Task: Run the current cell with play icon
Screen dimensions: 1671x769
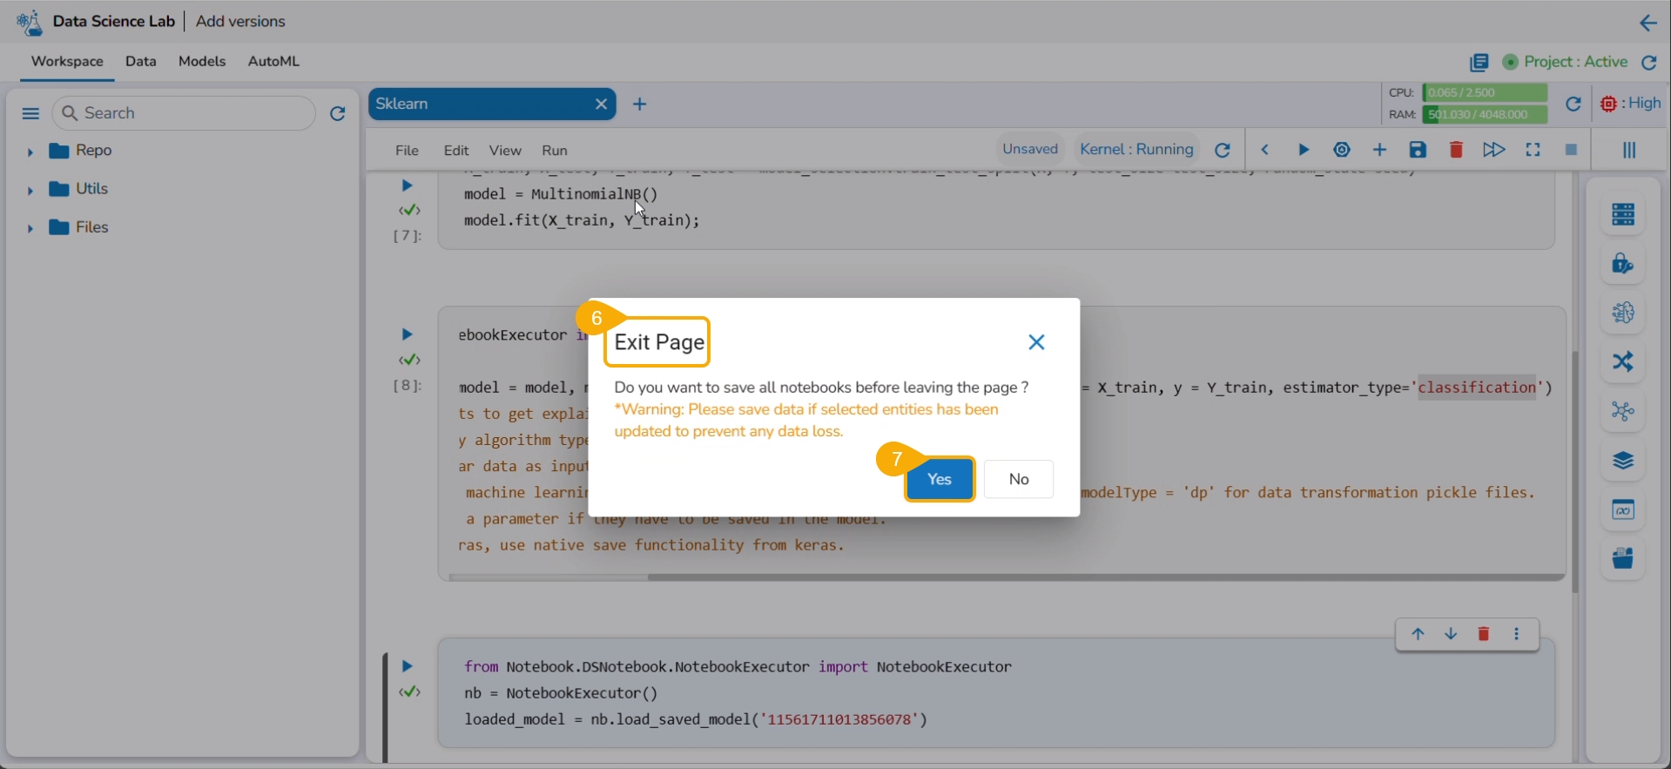Action: click(1304, 150)
